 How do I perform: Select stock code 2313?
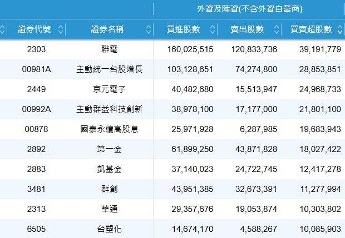pos(37,209)
